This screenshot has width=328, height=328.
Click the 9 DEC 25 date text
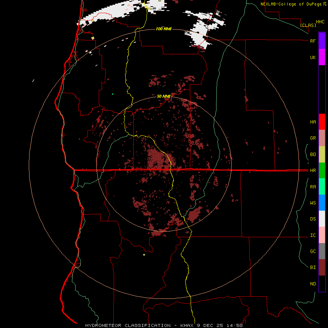210,325
